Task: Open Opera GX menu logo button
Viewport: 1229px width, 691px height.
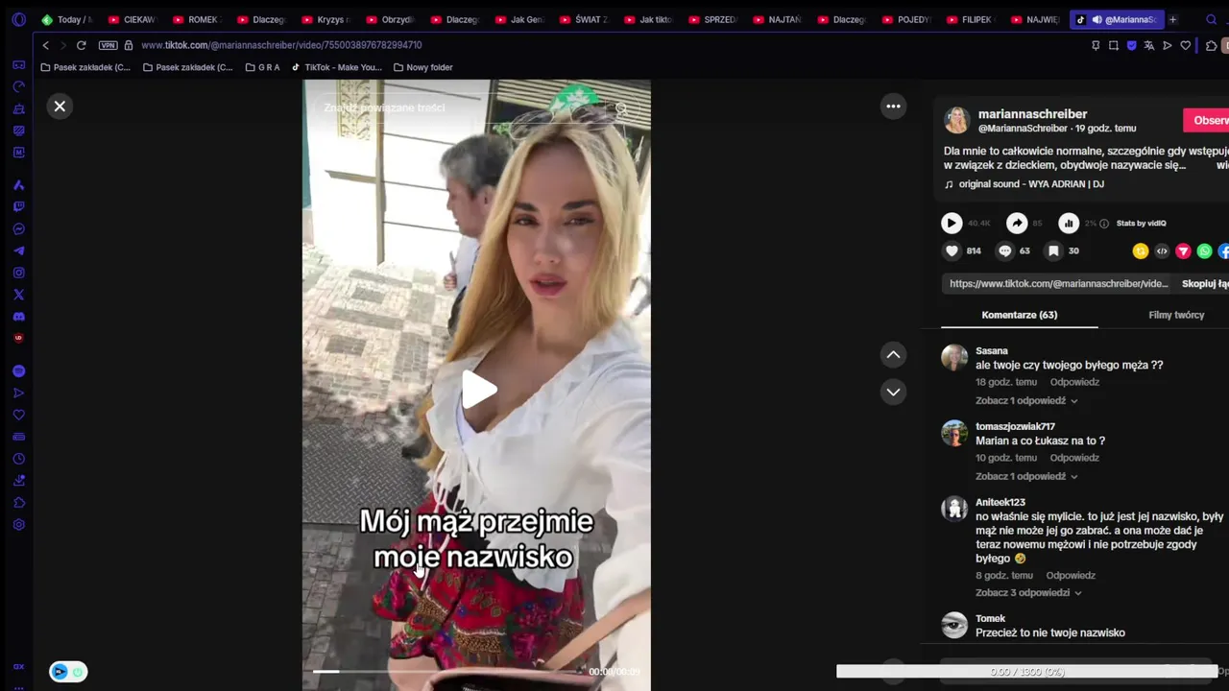Action: (18, 19)
